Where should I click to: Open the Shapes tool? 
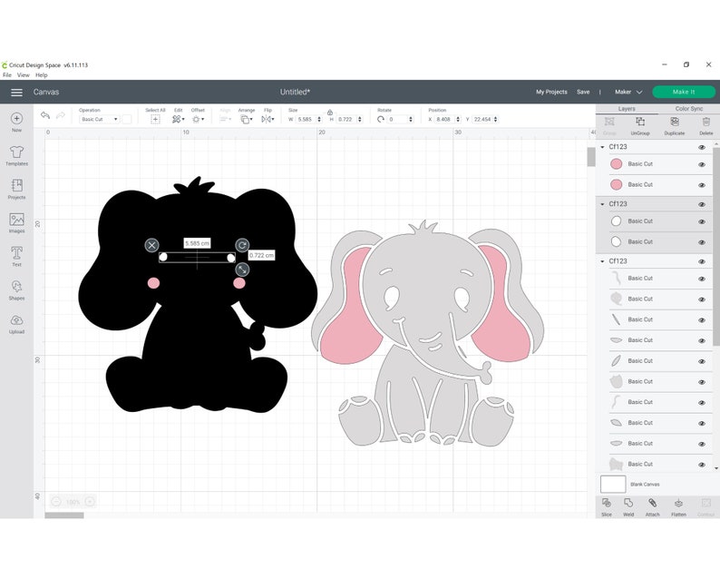(16, 286)
